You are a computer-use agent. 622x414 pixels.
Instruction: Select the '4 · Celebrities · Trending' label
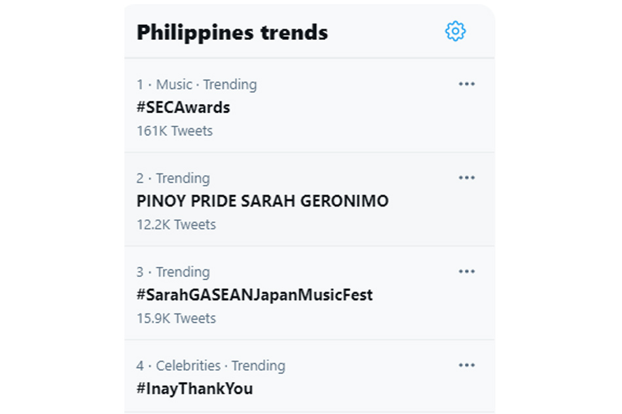tap(211, 366)
